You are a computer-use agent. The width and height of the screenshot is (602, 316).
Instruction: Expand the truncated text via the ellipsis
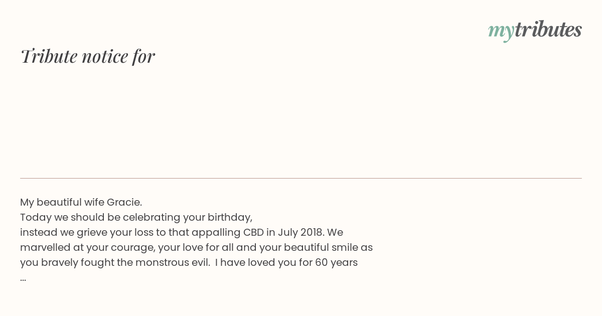pos(23,279)
